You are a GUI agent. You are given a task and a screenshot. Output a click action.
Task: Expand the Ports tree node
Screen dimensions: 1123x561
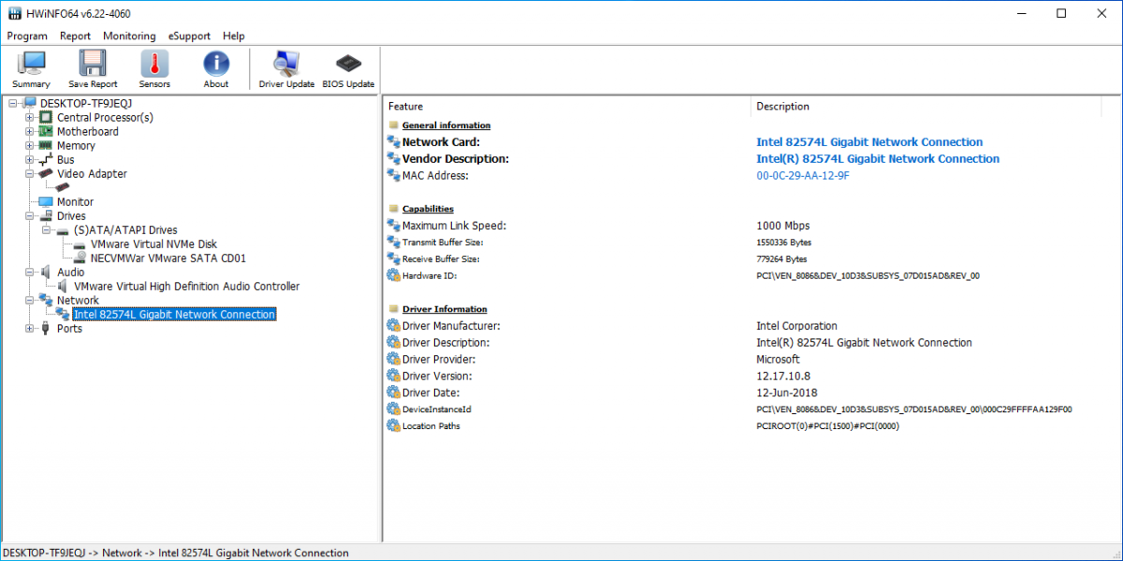pos(30,328)
